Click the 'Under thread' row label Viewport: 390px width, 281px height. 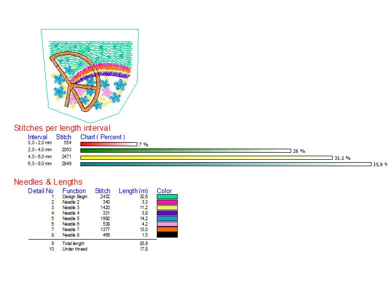(x=75, y=249)
